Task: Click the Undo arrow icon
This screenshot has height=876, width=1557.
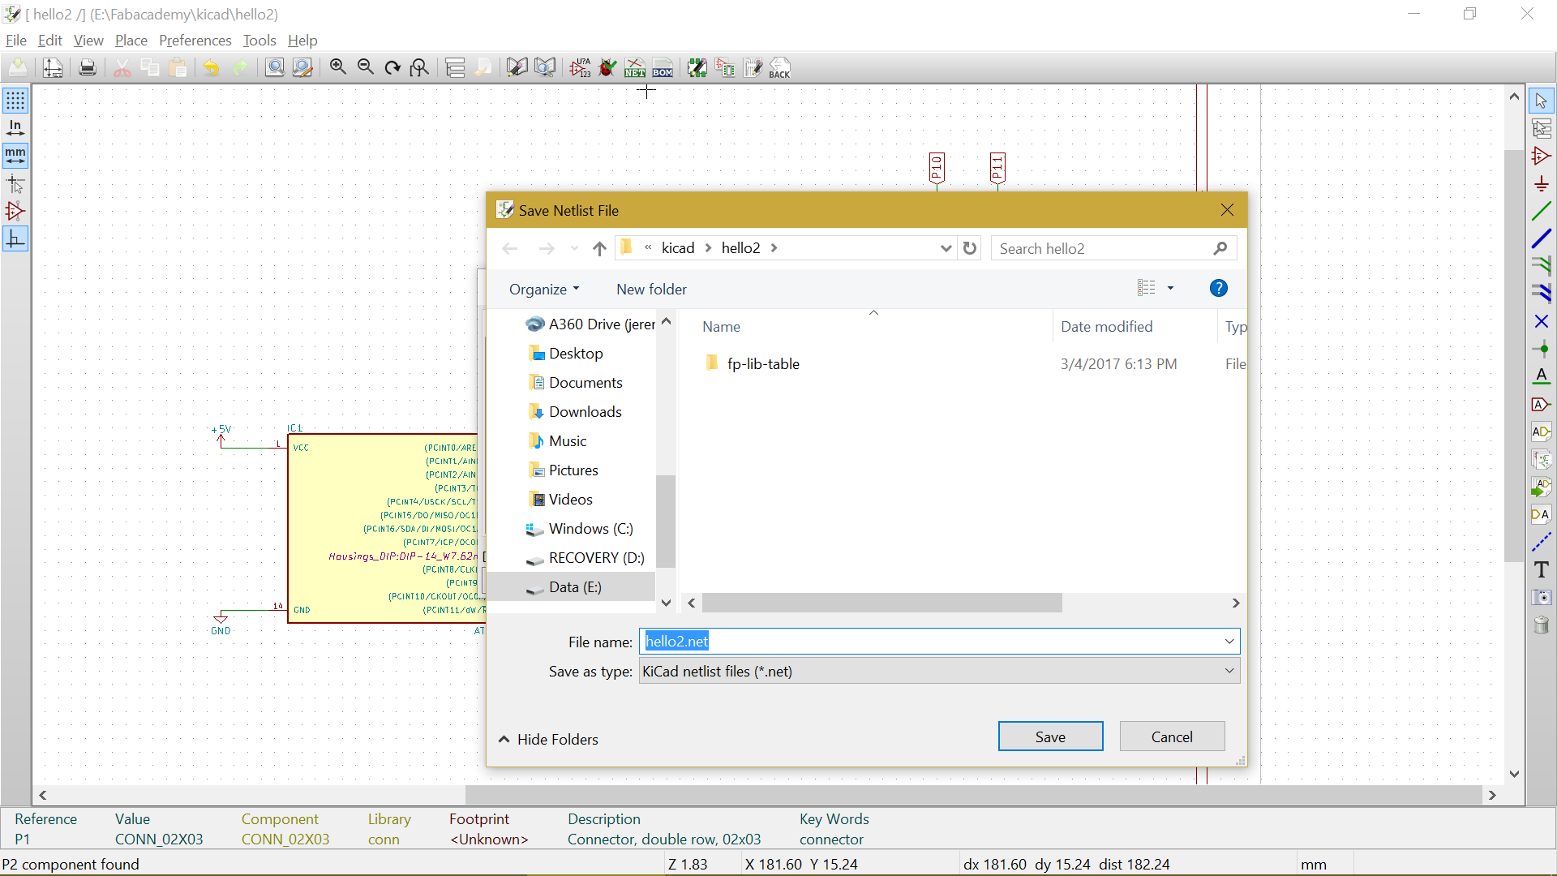Action: tap(211, 68)
